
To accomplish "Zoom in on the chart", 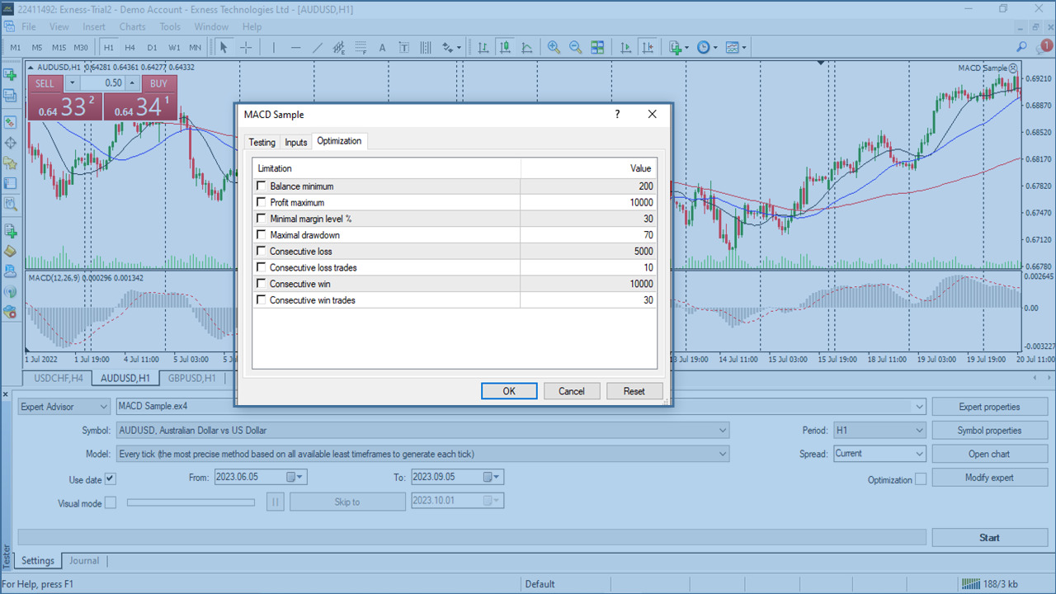I will click(554, 47).
